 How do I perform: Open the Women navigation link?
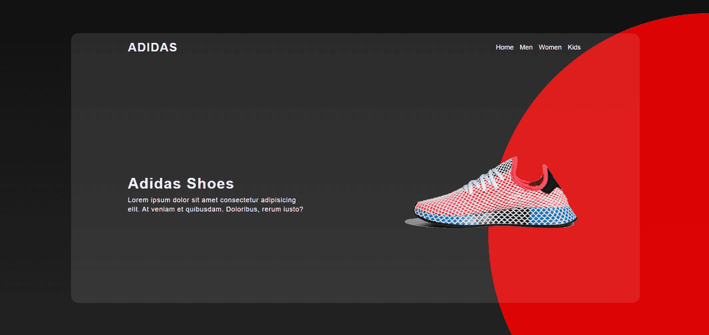[x=550, y=48]
